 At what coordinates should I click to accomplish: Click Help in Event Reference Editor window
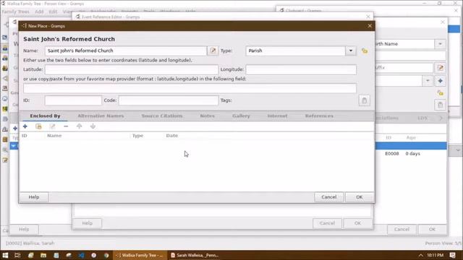[87, 223]
